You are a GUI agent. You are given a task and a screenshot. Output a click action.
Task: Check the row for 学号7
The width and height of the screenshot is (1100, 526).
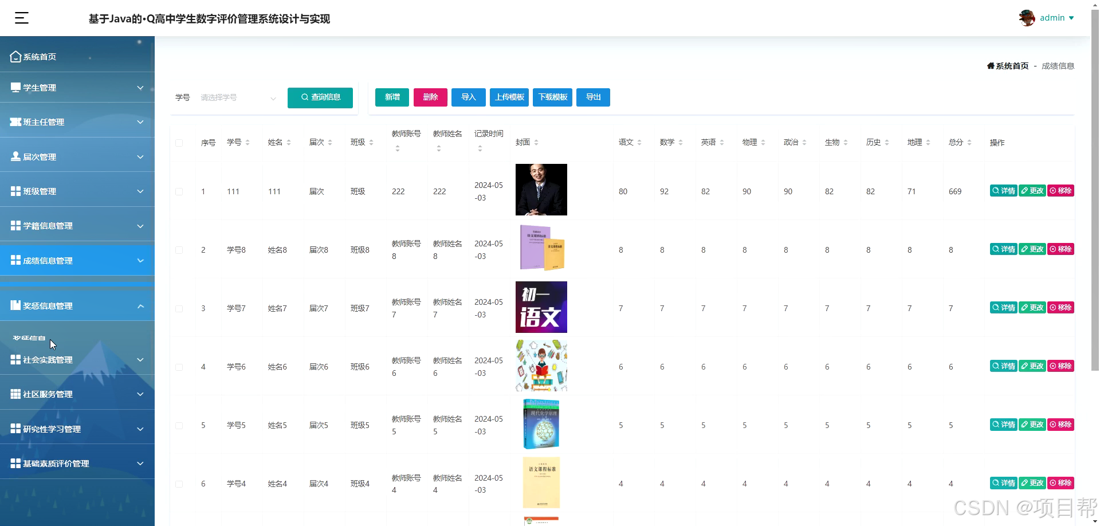[179, 309]
